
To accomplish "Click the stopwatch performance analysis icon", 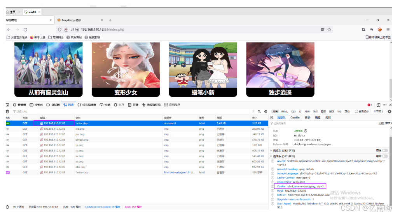I will coord(7,207).
